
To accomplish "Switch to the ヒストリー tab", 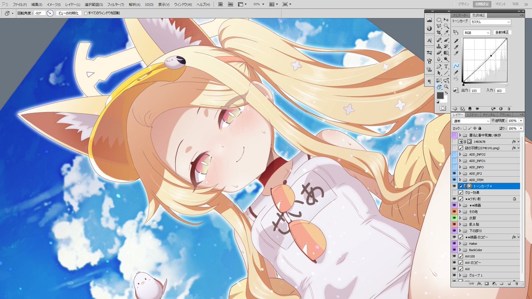I will click(472, 114).
